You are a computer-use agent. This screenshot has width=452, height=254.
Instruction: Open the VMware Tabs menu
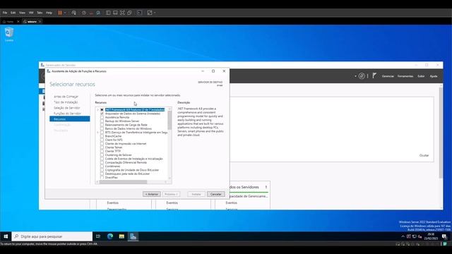tap(40, 13)
